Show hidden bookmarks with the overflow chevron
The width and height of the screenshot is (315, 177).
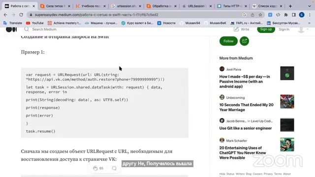[x=309, y=23]
